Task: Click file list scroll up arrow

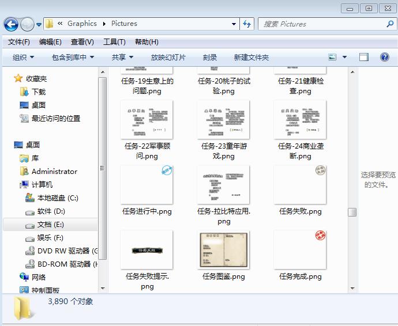Action: pos(352,72)
